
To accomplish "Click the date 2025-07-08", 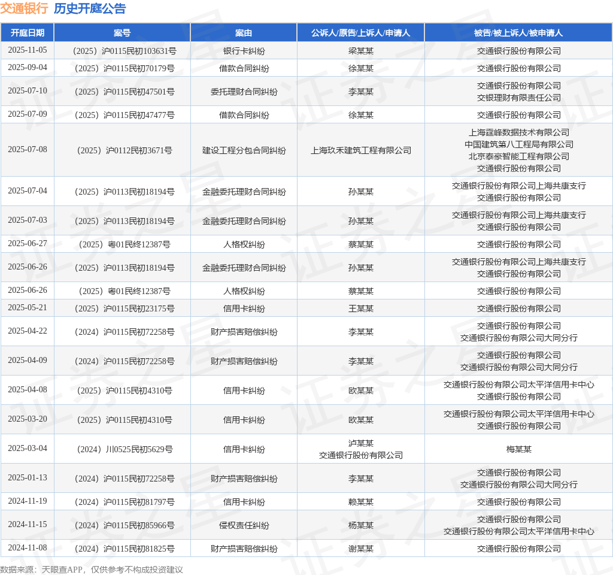I will point(28,149).
